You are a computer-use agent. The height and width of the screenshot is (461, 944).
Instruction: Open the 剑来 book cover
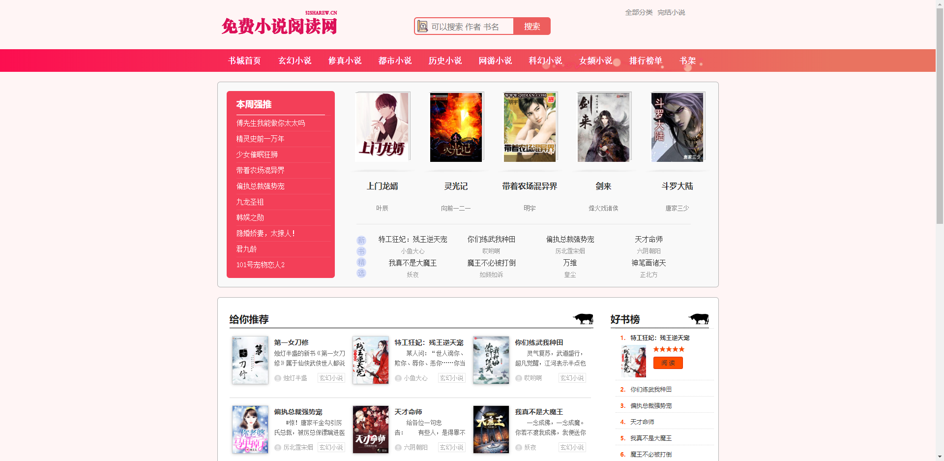(x=604, y=127)
